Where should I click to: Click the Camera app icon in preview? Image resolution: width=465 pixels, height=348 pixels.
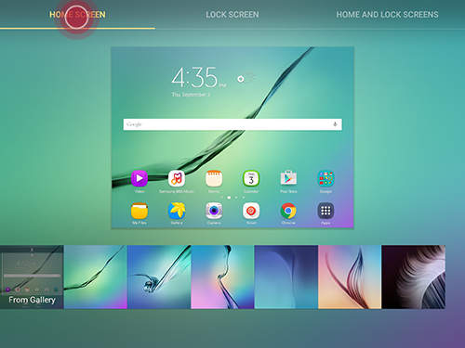tap(214, 211)
